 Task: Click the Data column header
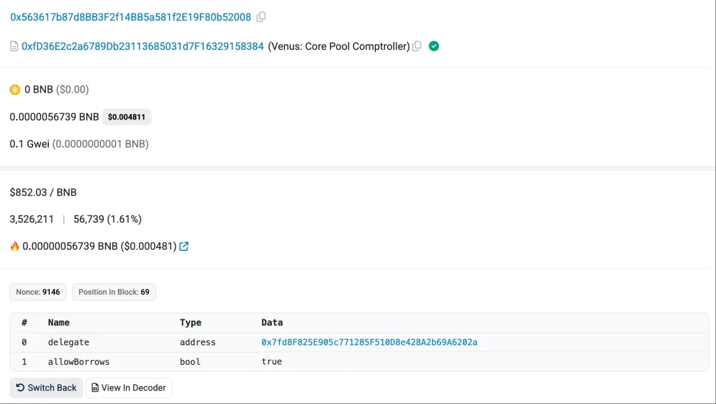tap(272, 323)
